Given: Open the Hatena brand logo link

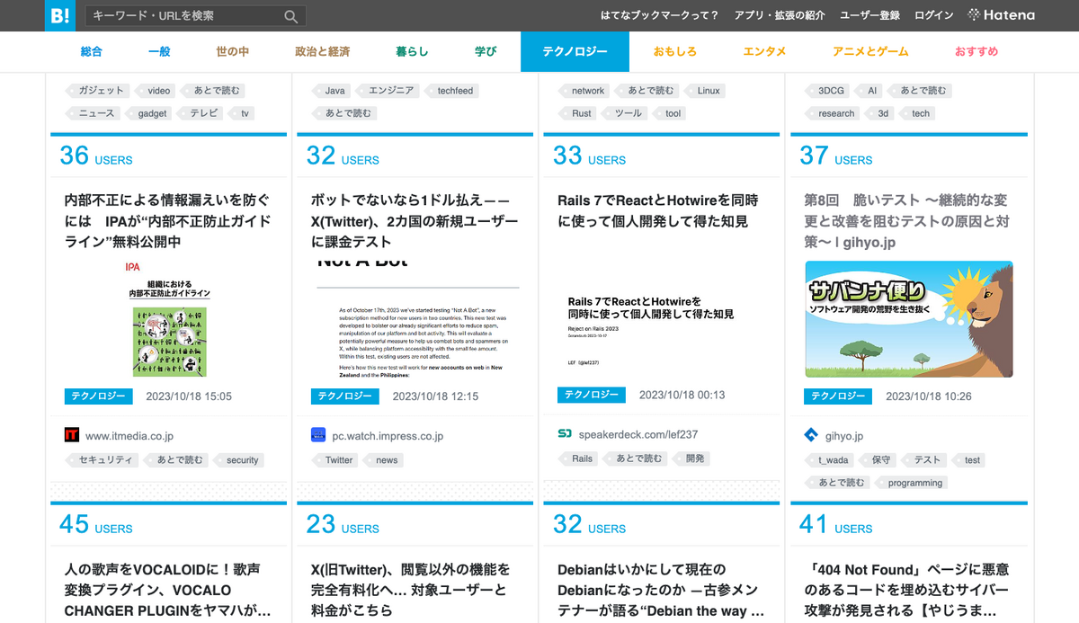Looking at the screenshot, I should (x=1001, y=15).
